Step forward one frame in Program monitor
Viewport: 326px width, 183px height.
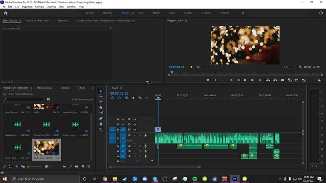click(252, 80)
